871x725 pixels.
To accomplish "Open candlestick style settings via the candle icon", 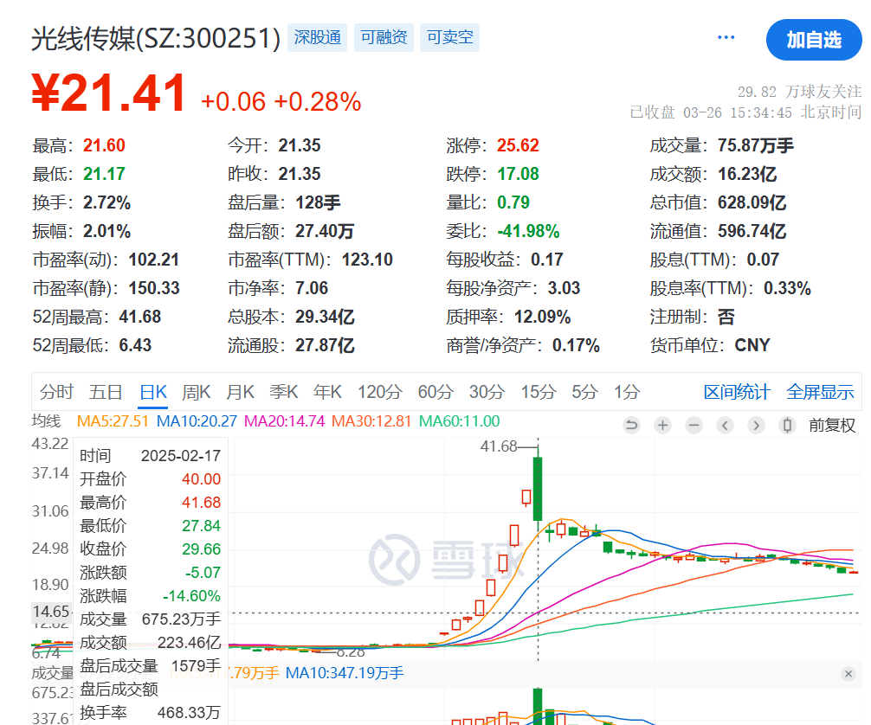I will (x=786, y=425).
